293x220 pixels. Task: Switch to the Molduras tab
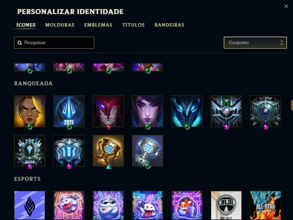(60, 25)
